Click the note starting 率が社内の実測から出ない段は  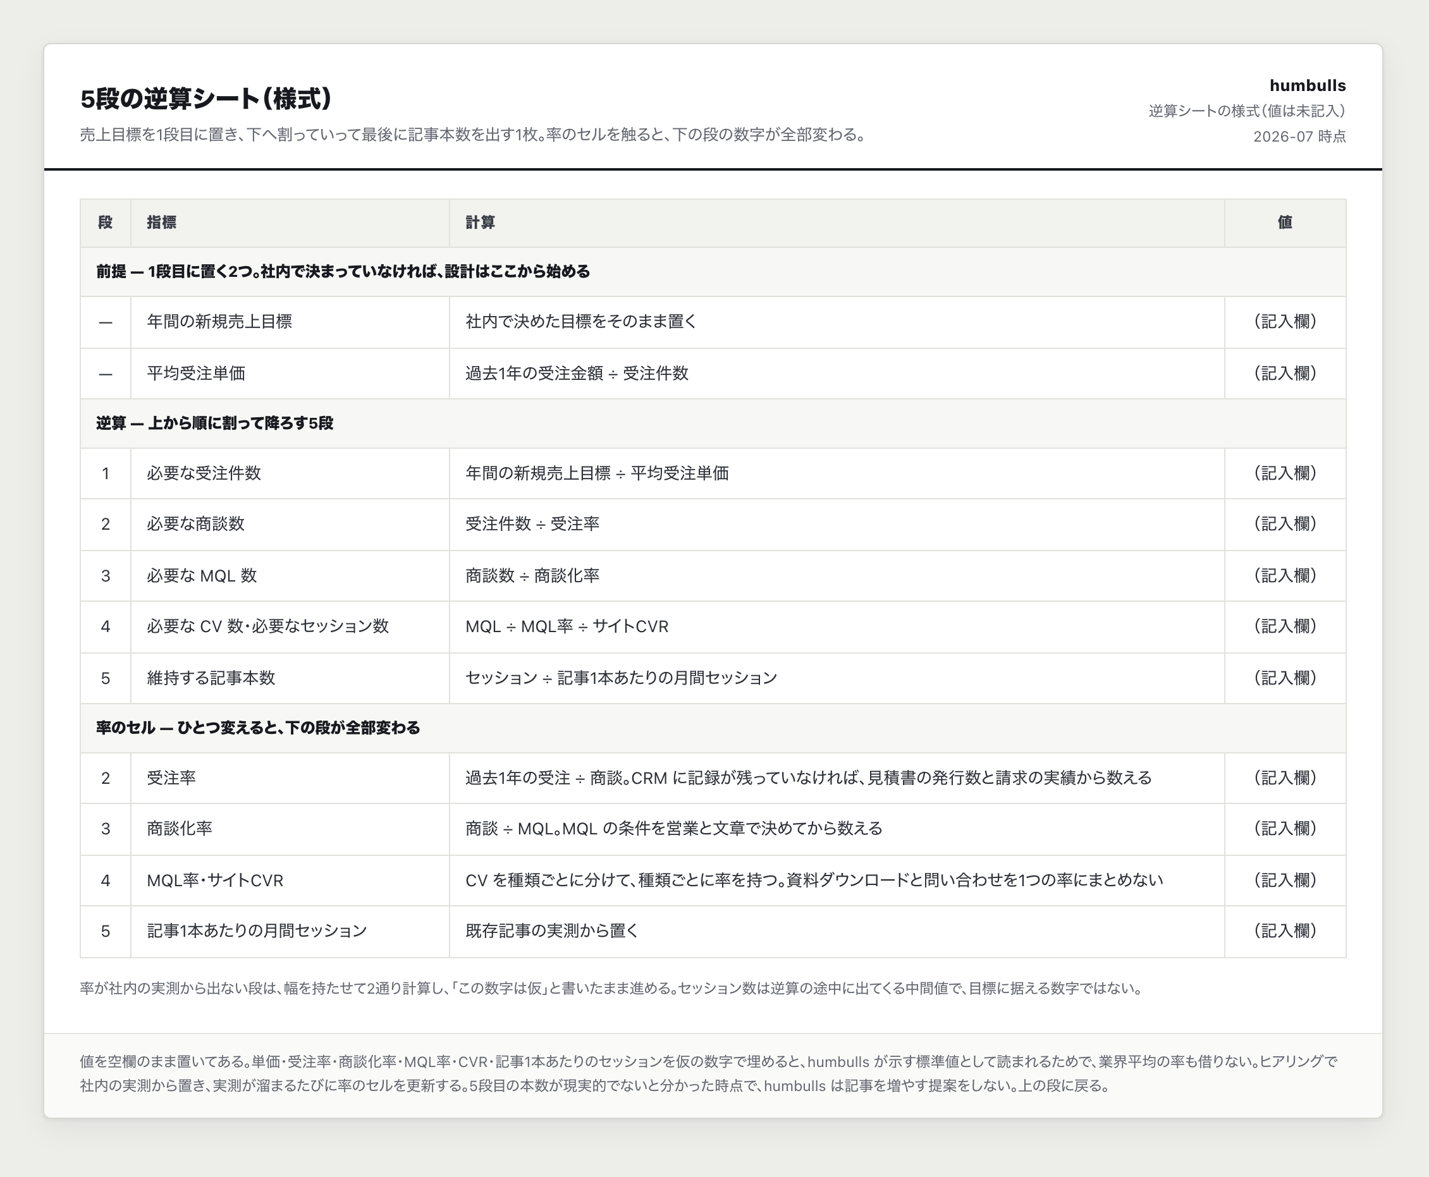pyautogui.click(x=611, y=989)
